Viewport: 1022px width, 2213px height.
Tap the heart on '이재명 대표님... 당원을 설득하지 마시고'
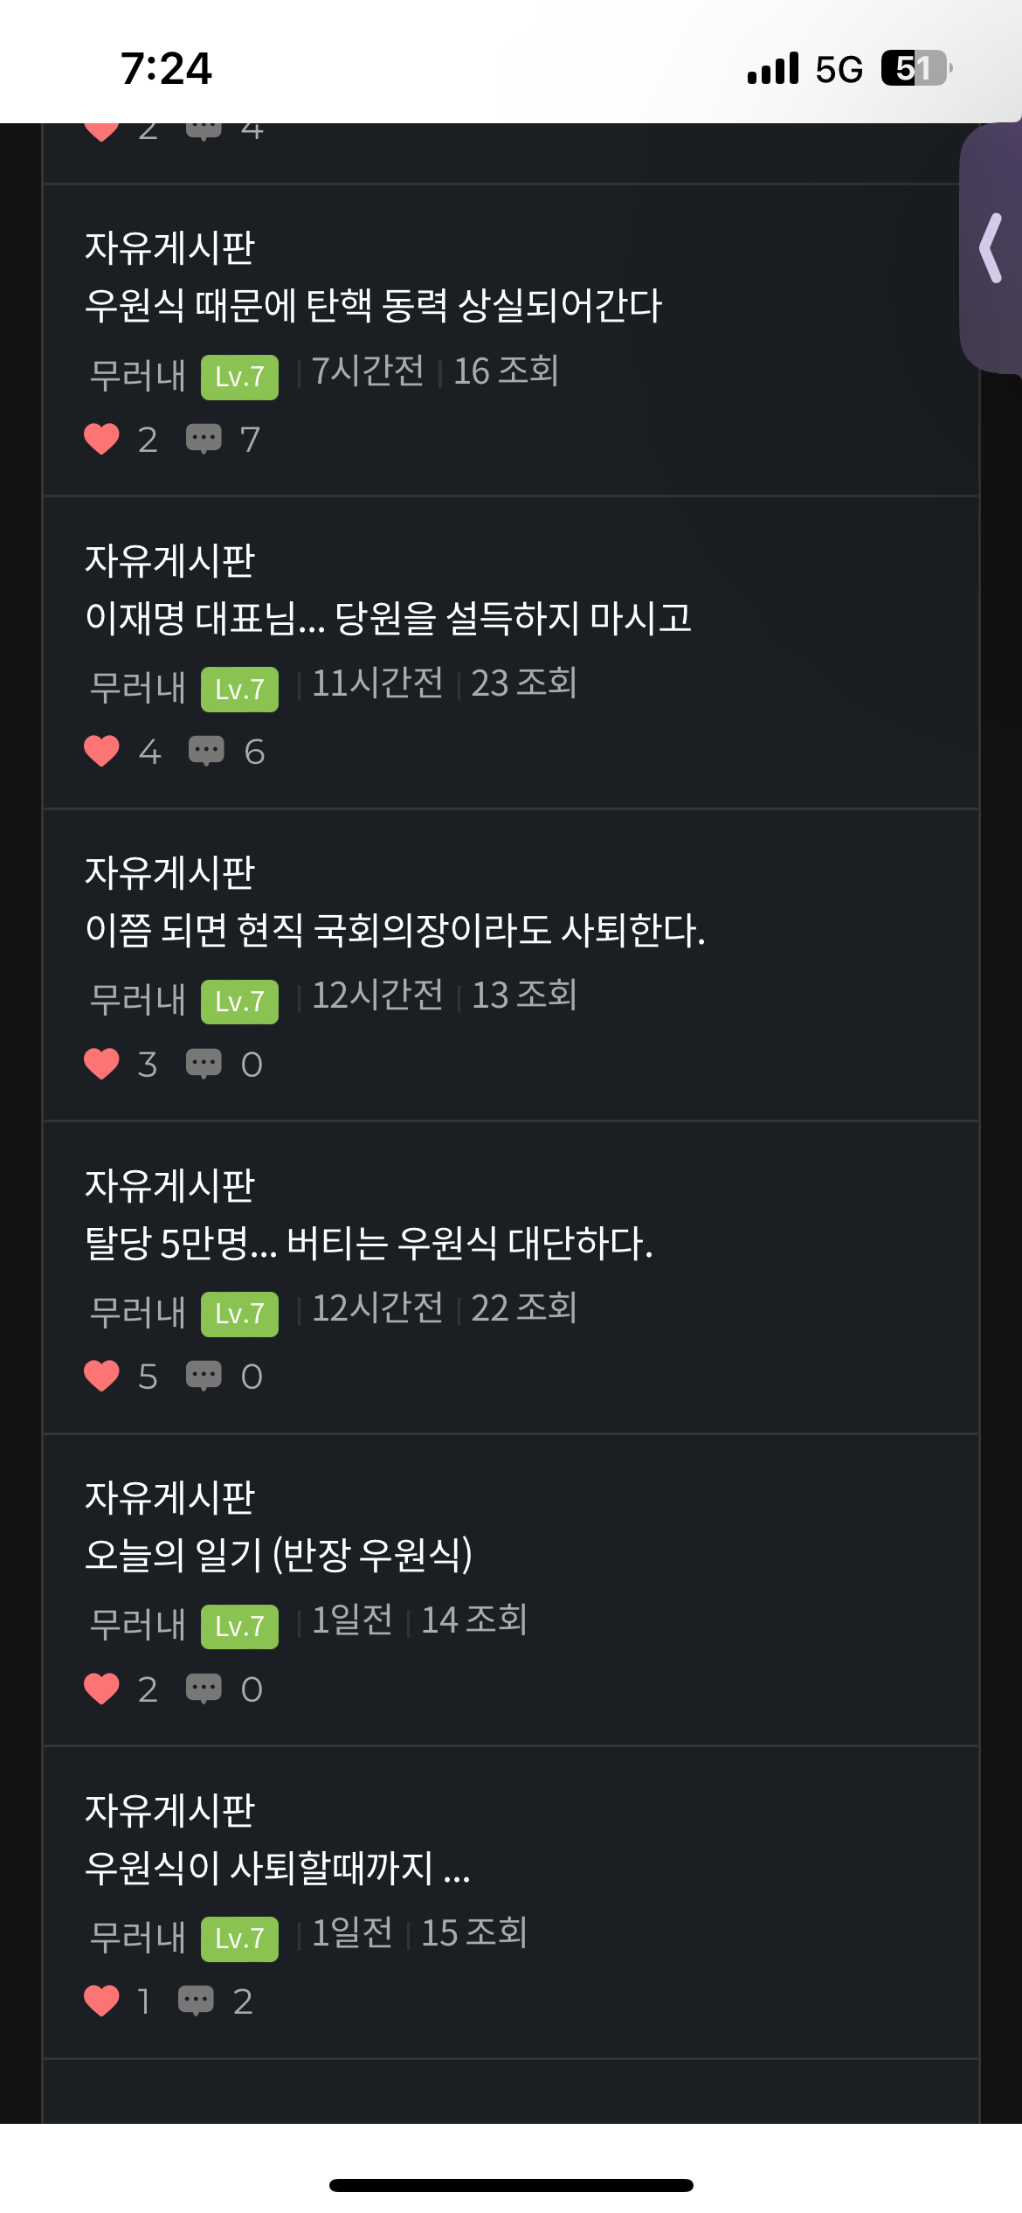point(101,751)
